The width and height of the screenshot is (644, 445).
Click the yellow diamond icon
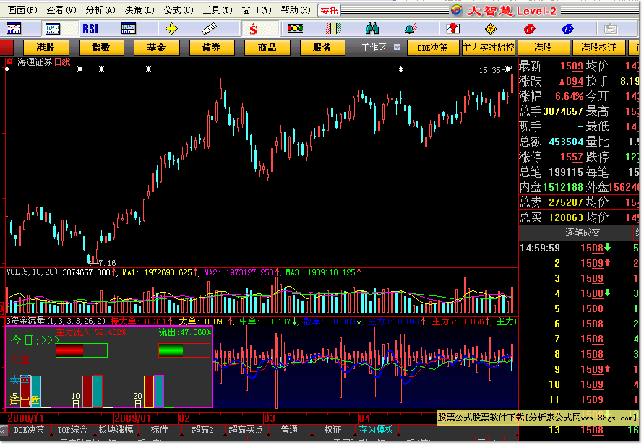490,29
